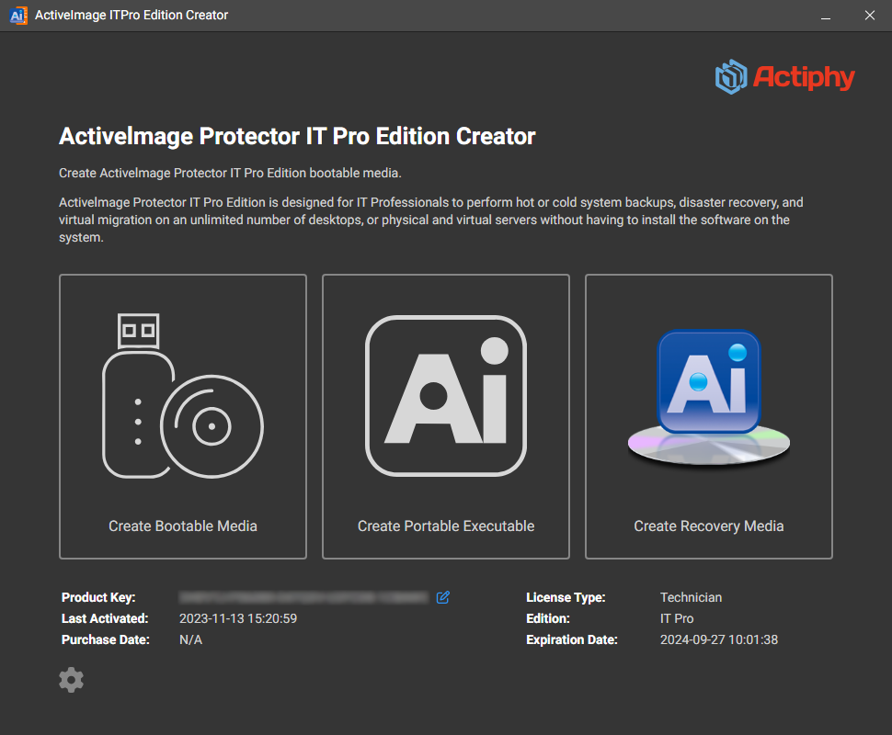Click the Ai app icon in title bar

point(17,16)
